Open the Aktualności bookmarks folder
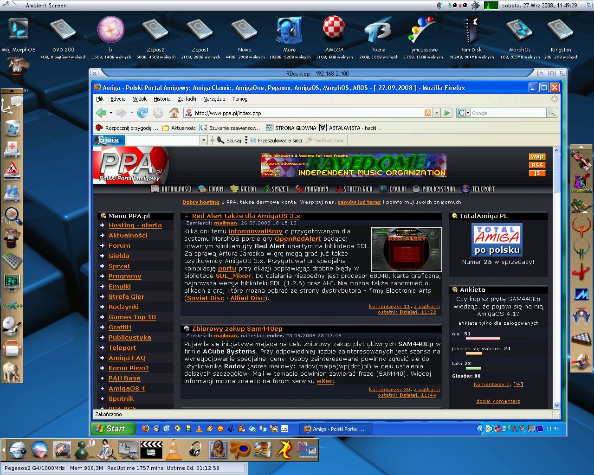This screenshot has width=594, height=475. tap(179, 128)
